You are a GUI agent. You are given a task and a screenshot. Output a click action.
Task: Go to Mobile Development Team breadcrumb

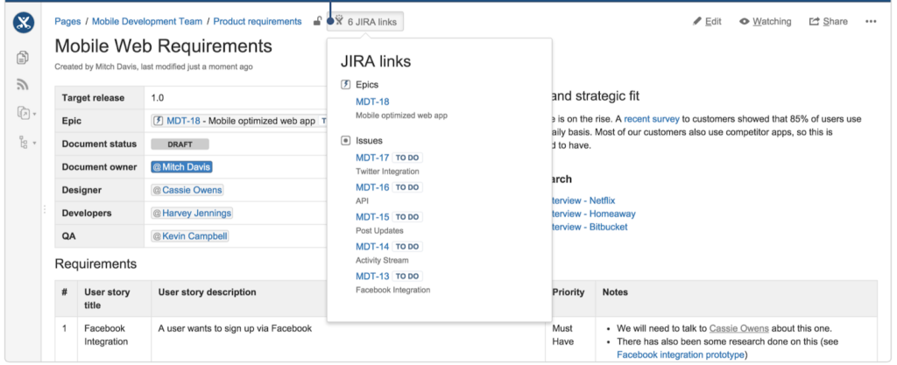[147, 22]
